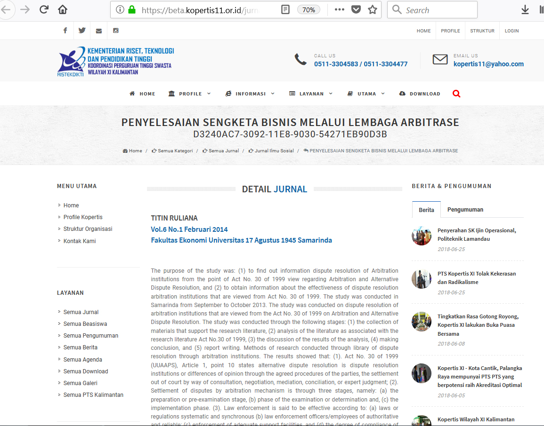Expand the Utama navigation dropdown
544x426 pixels.
pos(366,94)
